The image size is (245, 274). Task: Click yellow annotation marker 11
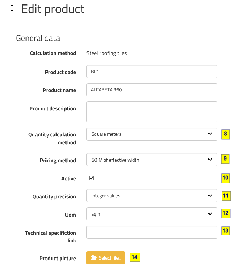225,196
